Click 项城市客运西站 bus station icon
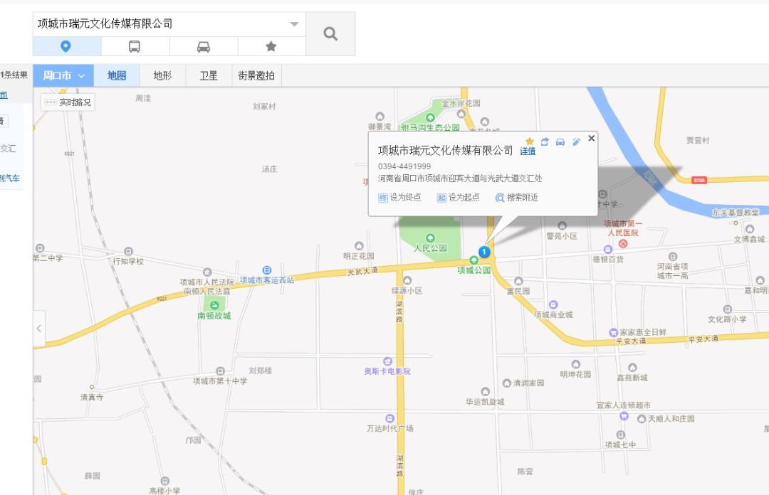This screenshot has width=769, height=495. (x=267, y=270)
